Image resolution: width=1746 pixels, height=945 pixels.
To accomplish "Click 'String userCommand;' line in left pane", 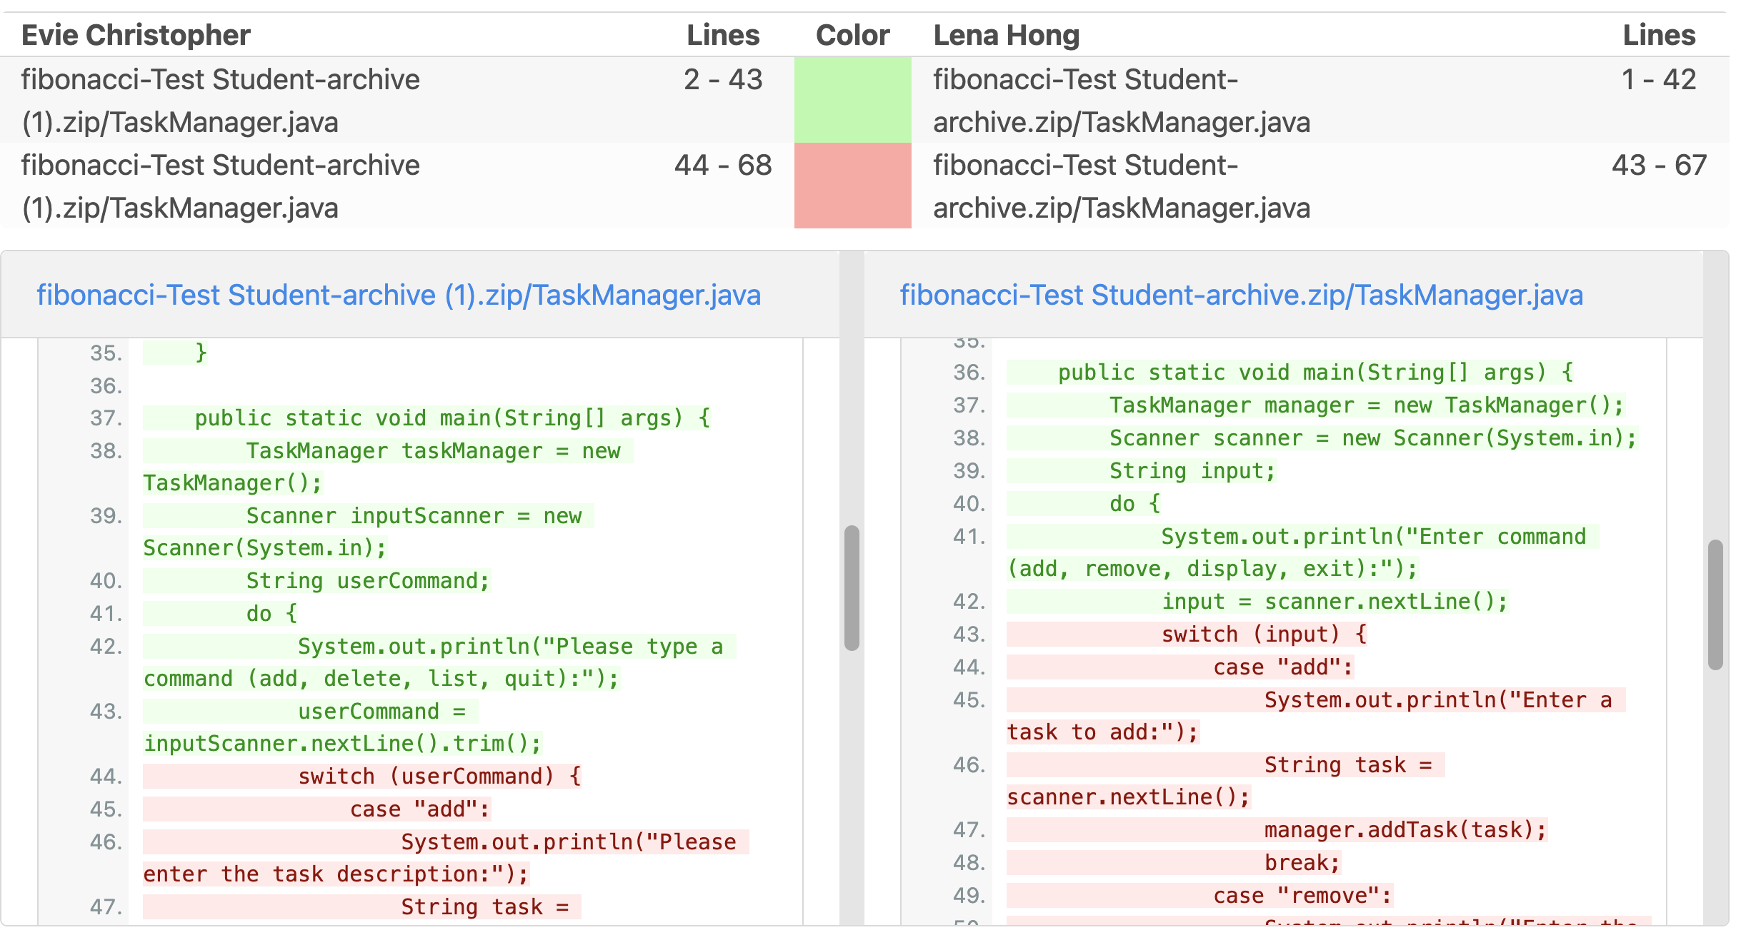I will coord(317,580).
